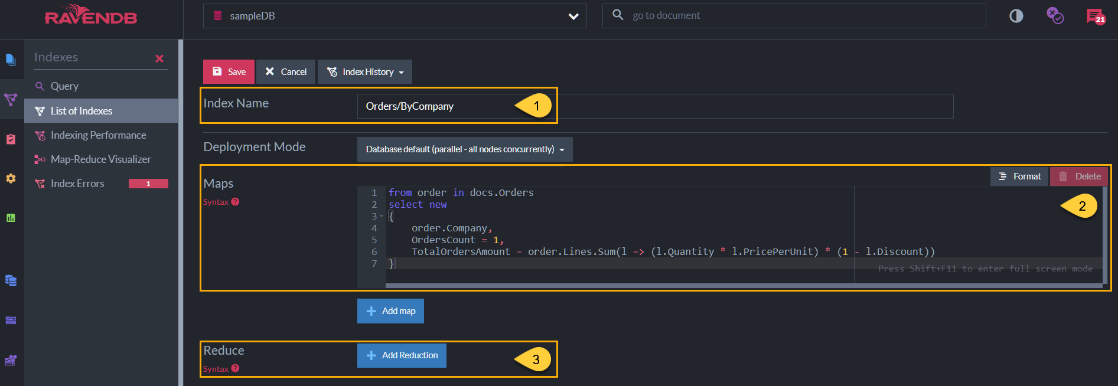Open Indexing Performance menu item
1118x386 pixels.
tap(98, 135)
